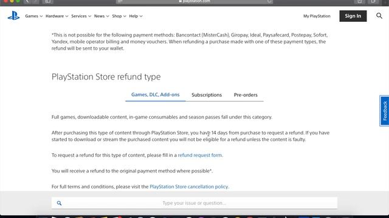This screenshot has height=218, width=389.
Task: Open the News dropdown
Action: (x=102, y=16)
